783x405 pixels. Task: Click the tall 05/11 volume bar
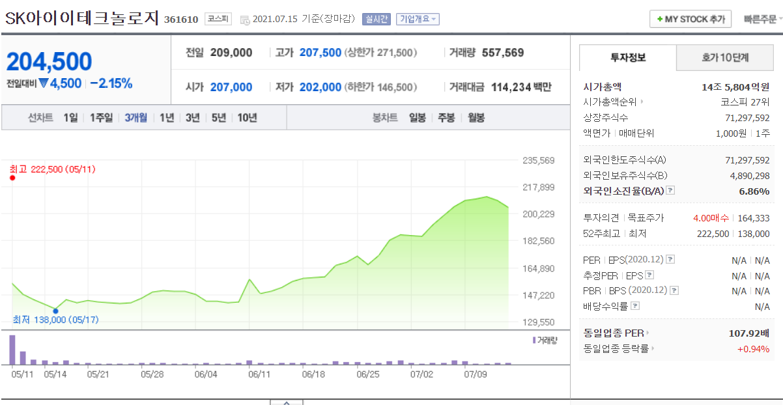tap(12, 349)
